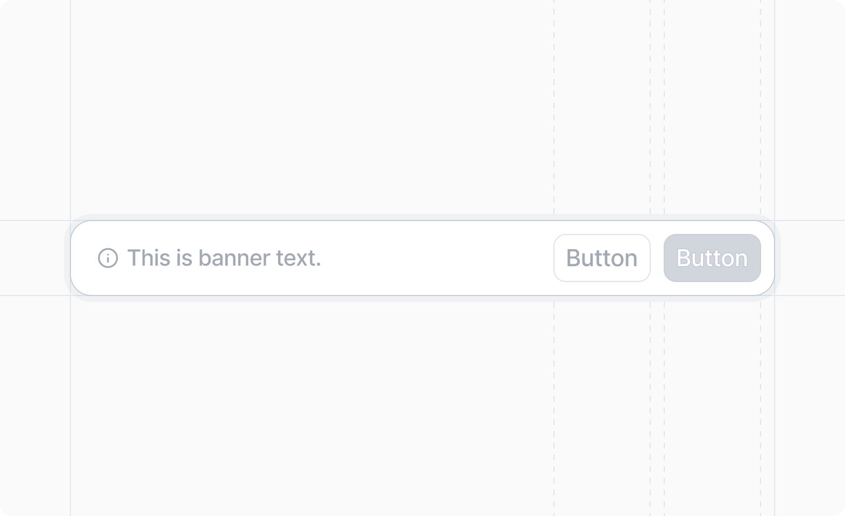Choose the left Button in the banner

click(602, 258)
